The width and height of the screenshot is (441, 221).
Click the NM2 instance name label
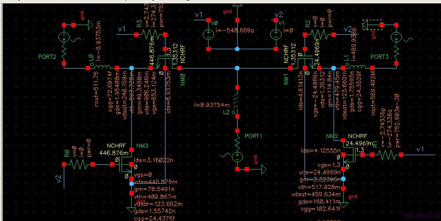tap(332, 136)
